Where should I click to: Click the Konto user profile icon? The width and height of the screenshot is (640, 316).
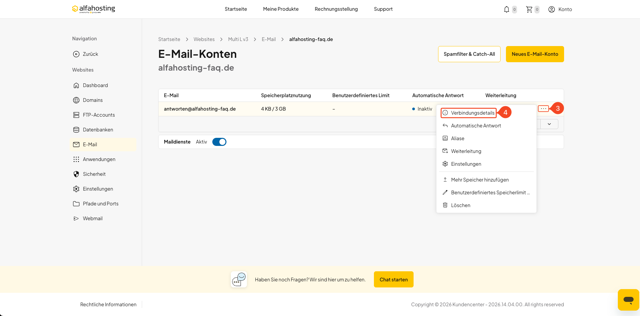tap(552, 9)
